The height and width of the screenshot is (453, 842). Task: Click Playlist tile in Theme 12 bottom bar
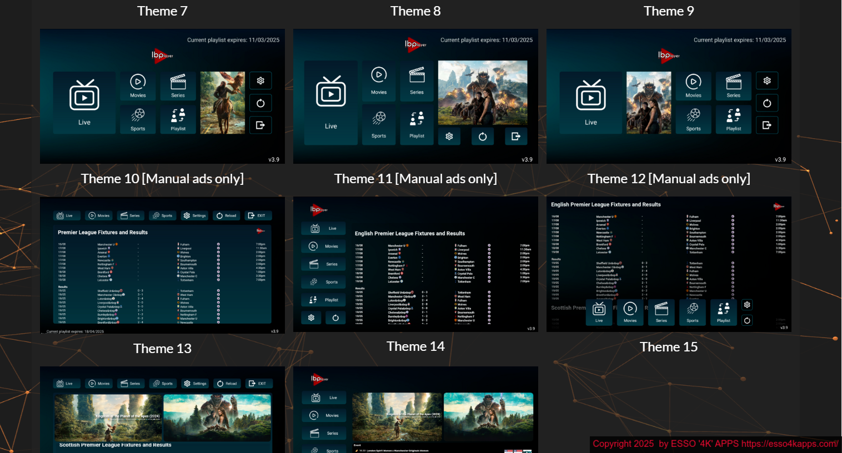(x=724, y=313)
